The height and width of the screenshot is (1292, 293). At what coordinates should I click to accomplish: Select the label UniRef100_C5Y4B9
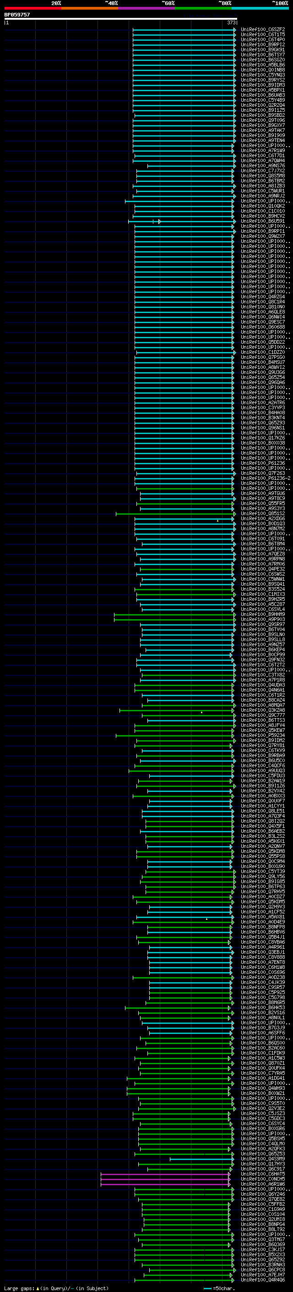pyautogui.click(x=263, y=100)
